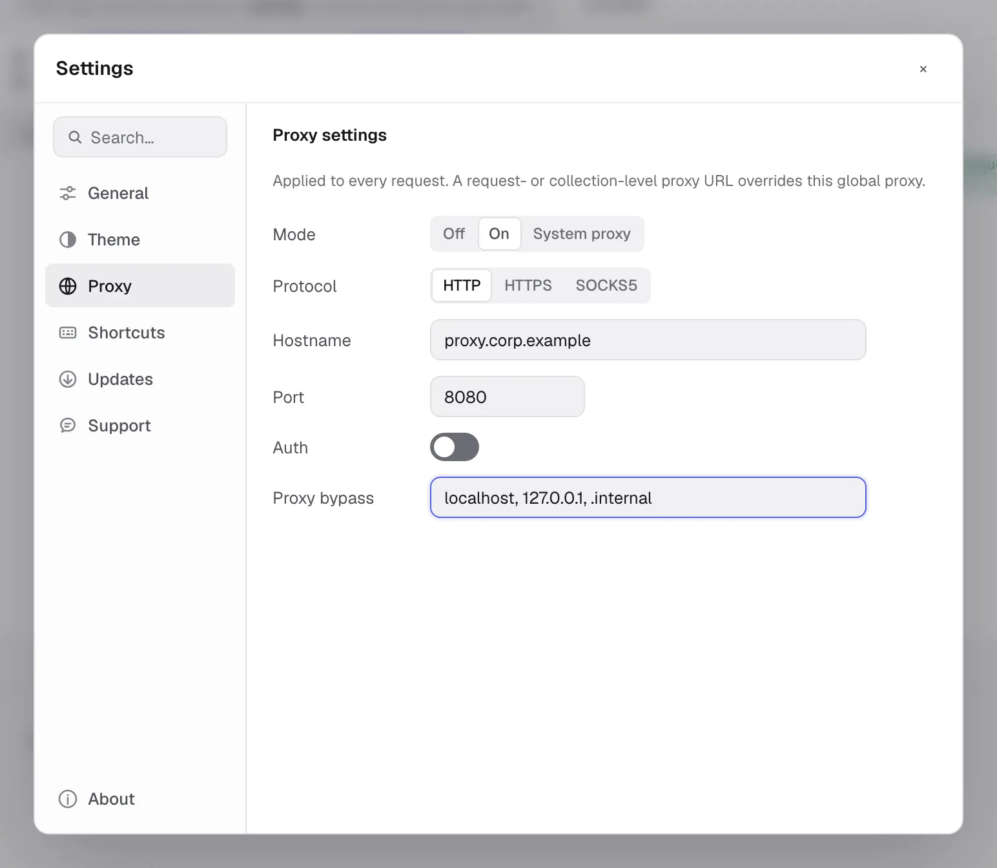Click the globe icon beside Proxy
The height and width of the screenshot is (868, 997).
pyautogui.click(x=68, y=286)
